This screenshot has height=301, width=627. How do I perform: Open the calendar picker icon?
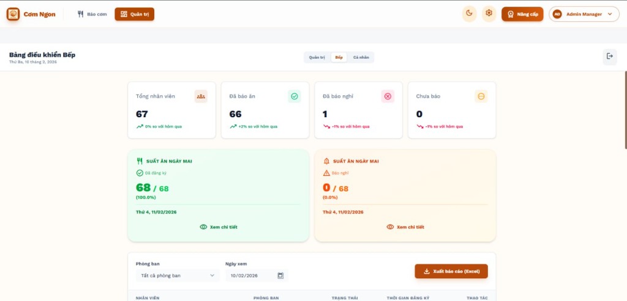(x=280, y=275)
